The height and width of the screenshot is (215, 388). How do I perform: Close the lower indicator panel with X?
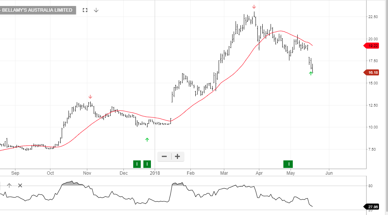pyautogui.click(x=20, y=185)
